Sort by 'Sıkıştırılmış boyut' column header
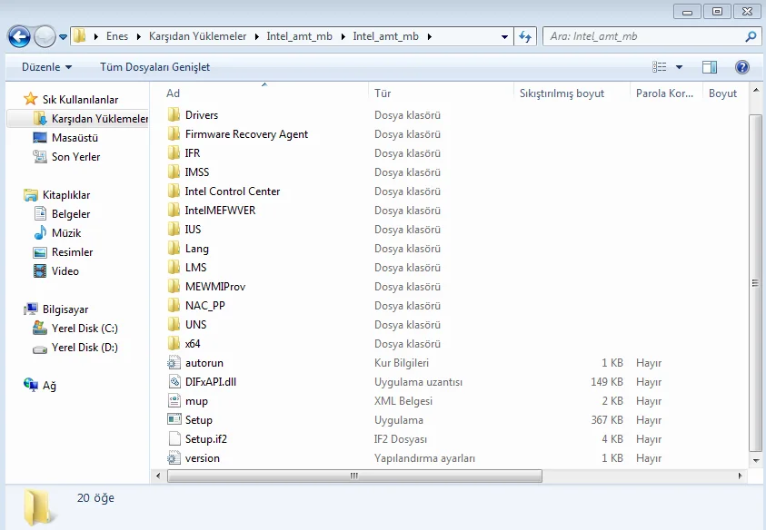 point(562,93)
